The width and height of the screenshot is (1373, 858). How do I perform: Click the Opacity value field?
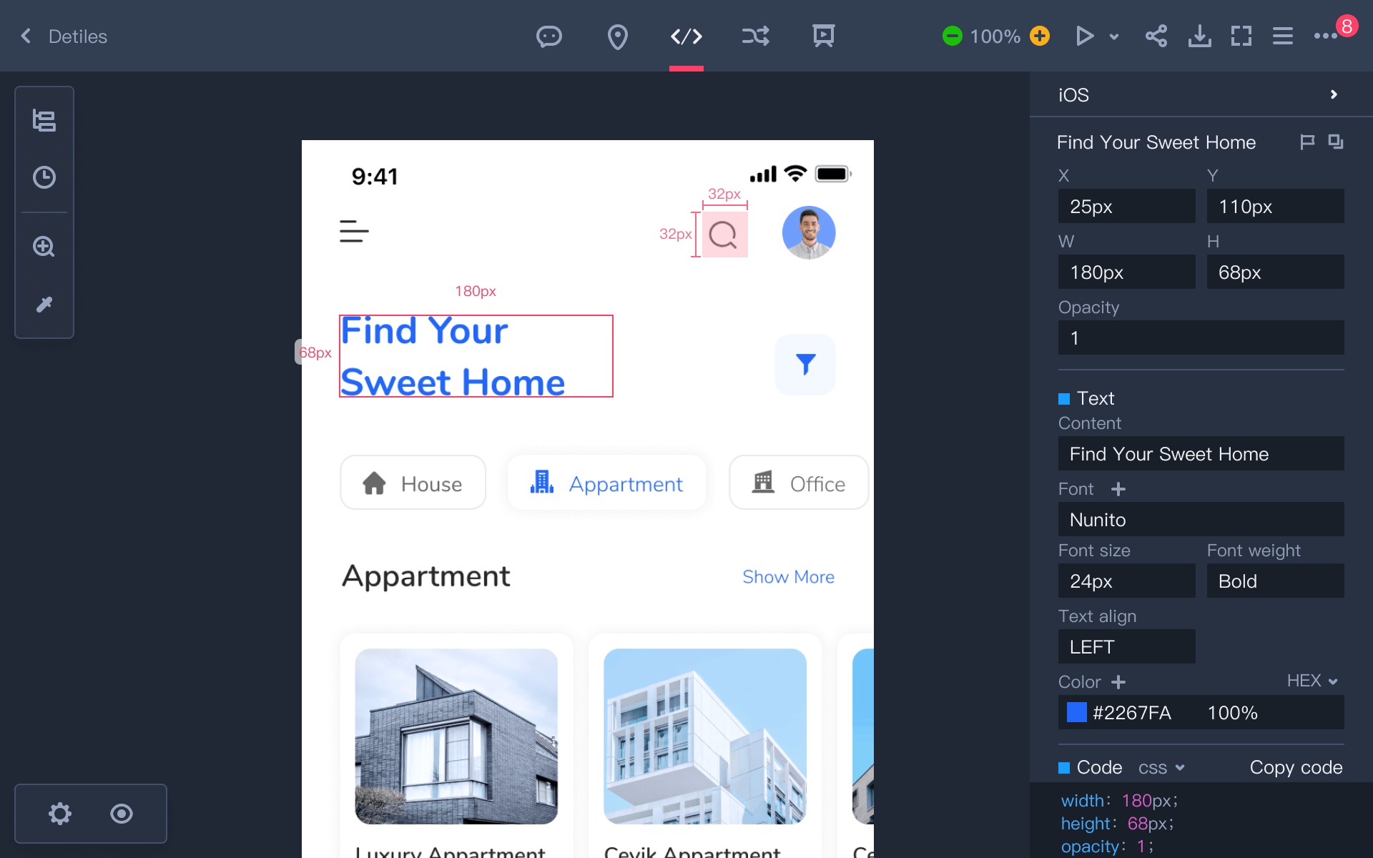1200,337
